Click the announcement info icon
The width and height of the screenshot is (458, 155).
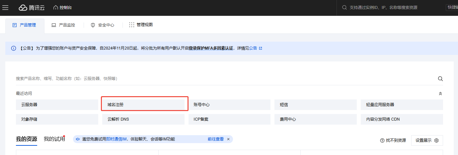coord(14,48)
